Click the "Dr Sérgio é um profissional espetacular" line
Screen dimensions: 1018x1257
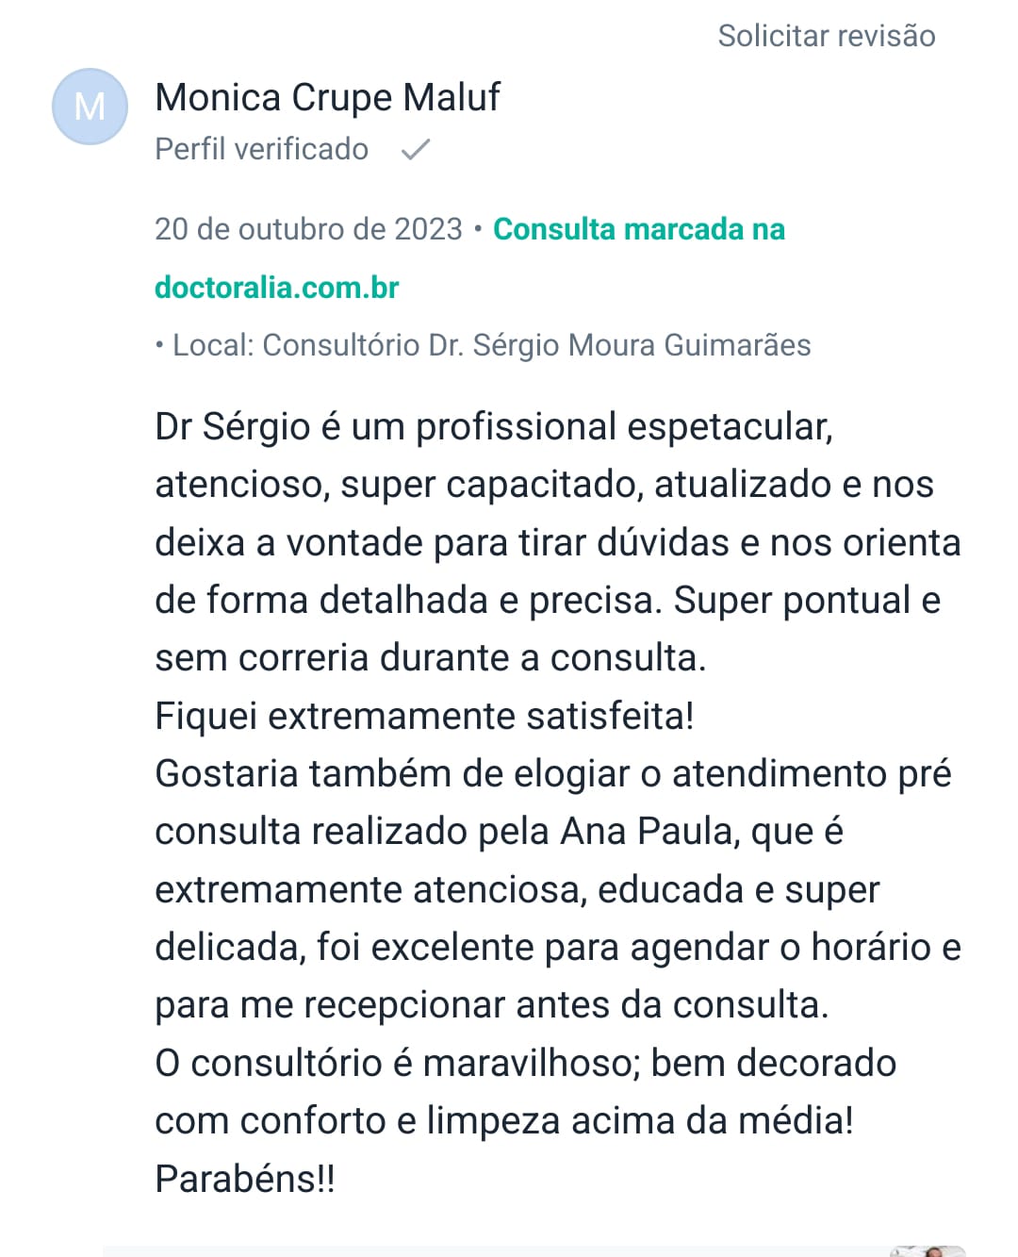pyautogui.click(x=493, y=426)
